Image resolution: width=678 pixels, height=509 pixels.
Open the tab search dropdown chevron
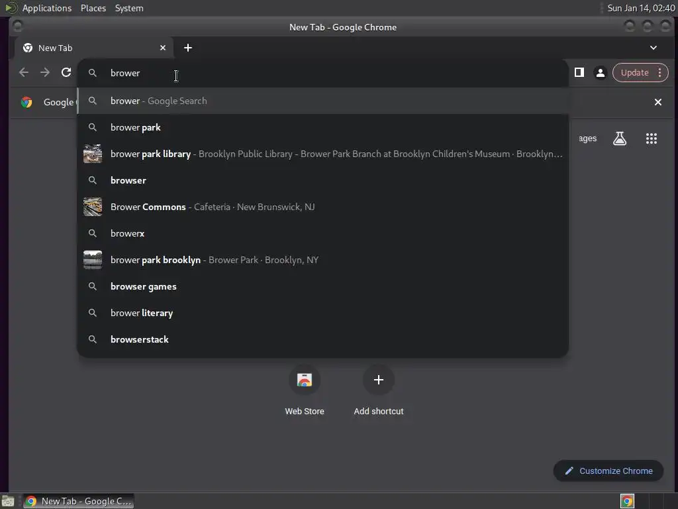654,48
